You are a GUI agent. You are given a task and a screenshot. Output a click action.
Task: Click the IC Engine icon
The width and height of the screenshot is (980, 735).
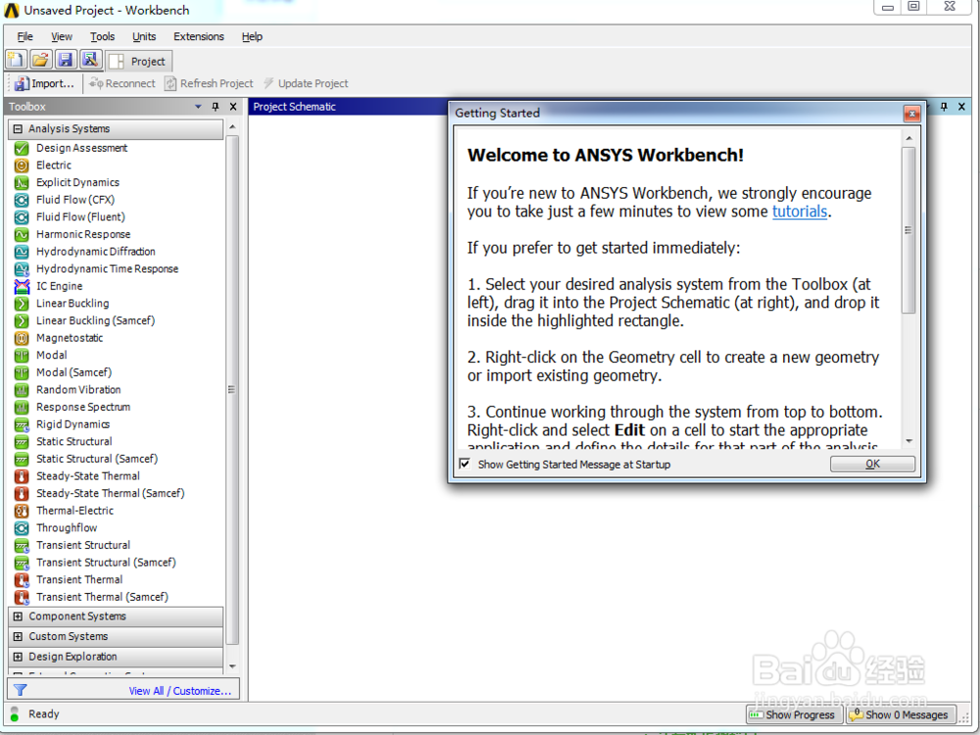click(22, 286)
